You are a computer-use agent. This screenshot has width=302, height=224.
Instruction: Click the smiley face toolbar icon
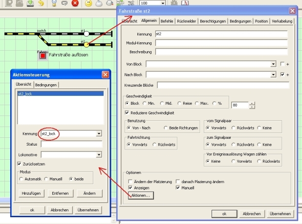pyautogui.click(x=88, y=3)
